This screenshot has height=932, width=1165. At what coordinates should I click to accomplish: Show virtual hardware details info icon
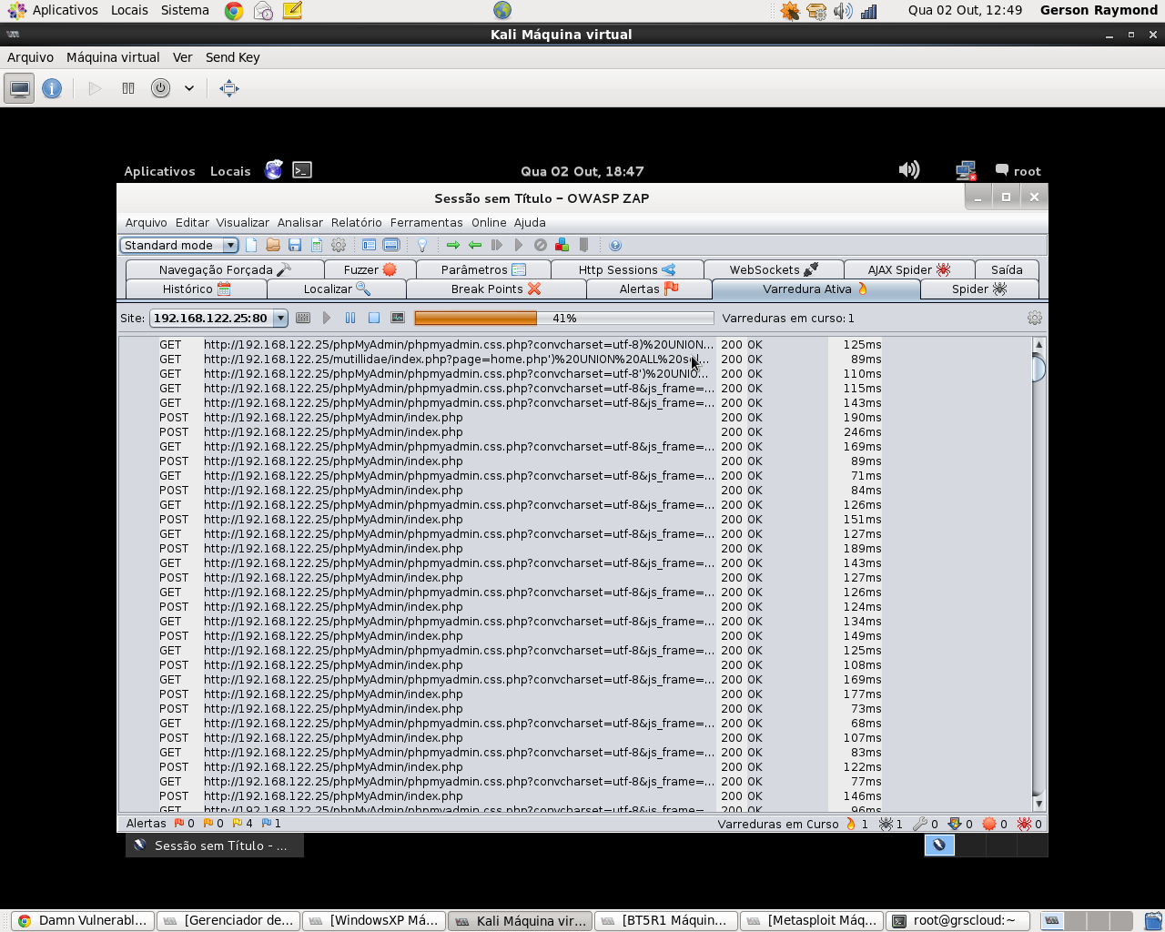click(x=52, y=88)
